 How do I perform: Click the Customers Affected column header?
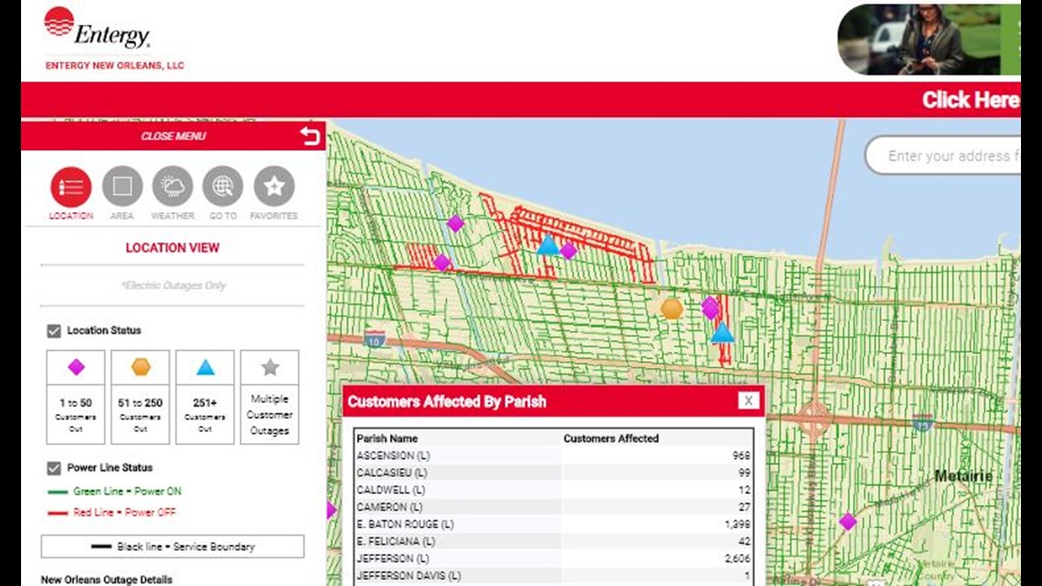611,439
